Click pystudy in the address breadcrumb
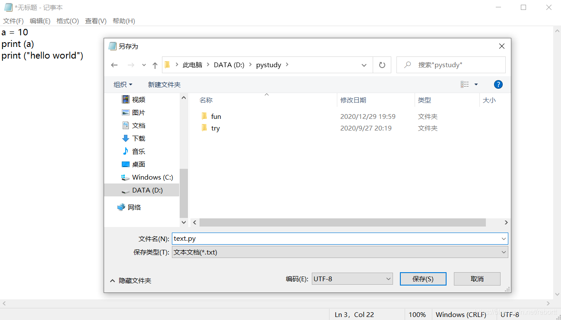Image resolution: width=561 pixels, height=320 pixels. 269,65
